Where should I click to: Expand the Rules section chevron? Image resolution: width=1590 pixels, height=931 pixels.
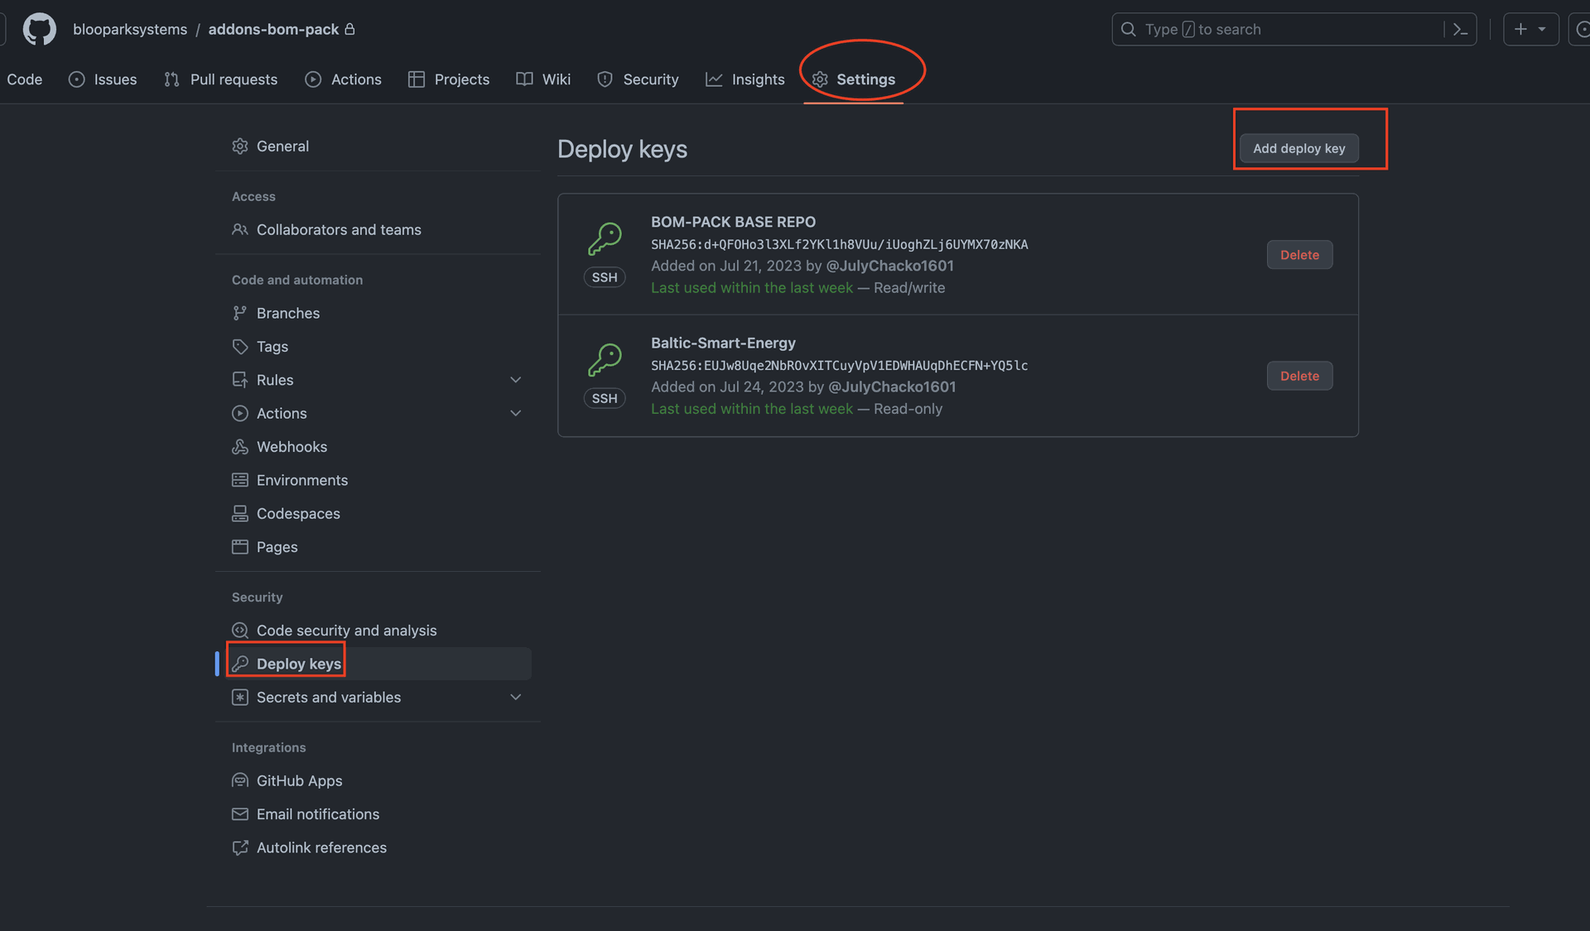(x=515, y=380)
